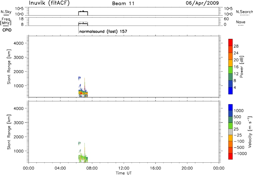253x175 pixels.
Task: Click the blue power echo near 1500 km
Action: pos(79,78)
